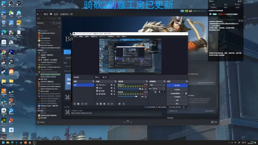Mute the second mixer audio channel
Image resolution: width=258 pixels, height=145 pixels.
(x=142, y=97)
